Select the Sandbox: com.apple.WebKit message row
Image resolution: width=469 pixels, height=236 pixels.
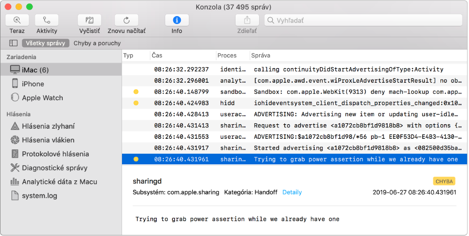click(x=294, y=92)
